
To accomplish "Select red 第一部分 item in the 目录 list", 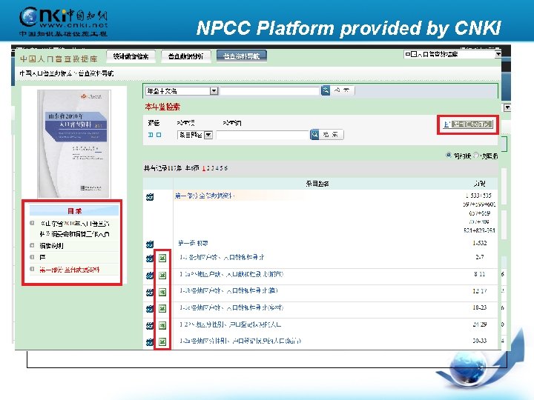I will click(x=70, y=270).
